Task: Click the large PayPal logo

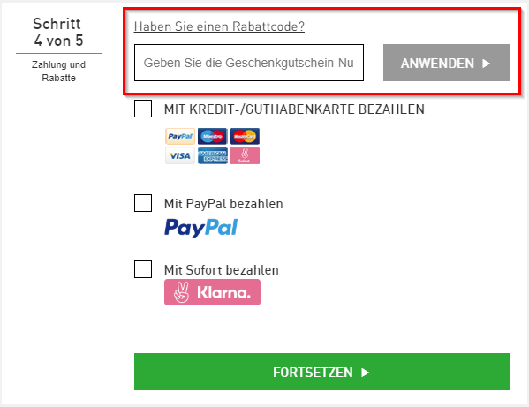Action: pyautogui.click(x=201, y=228)
